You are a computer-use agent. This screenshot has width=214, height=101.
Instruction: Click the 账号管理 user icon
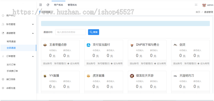coord(3,24)
